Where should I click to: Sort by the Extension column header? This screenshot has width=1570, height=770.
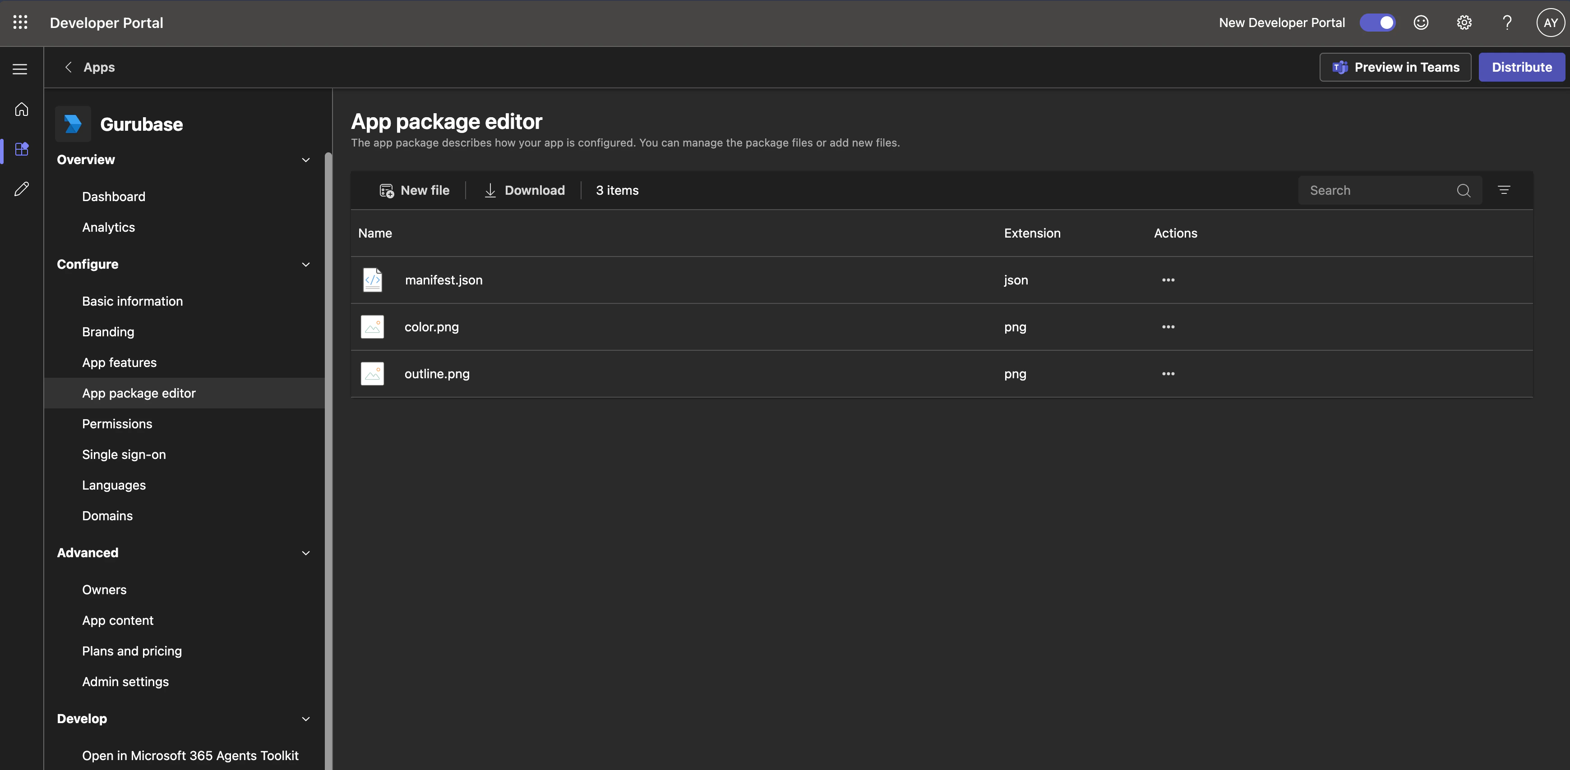pos(1032,234)
